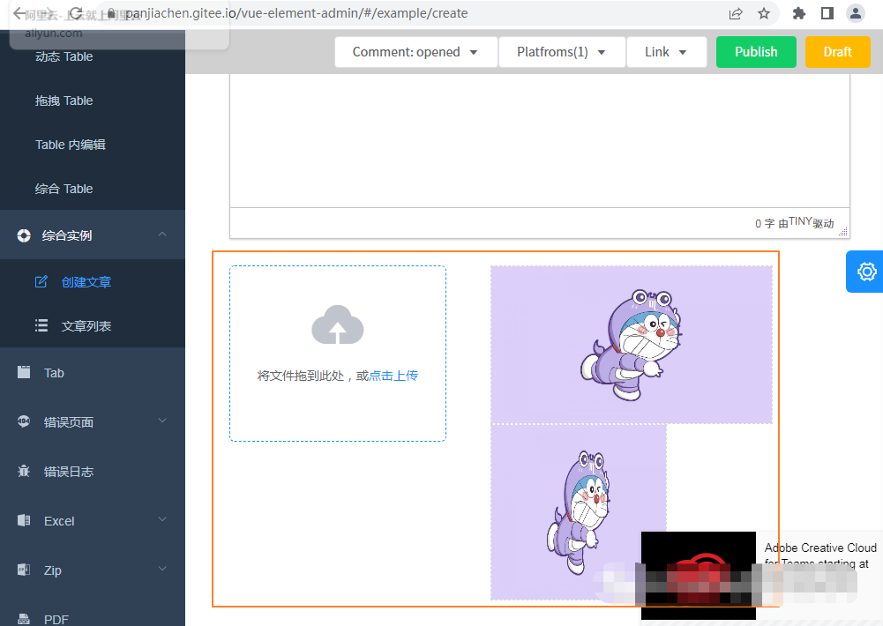This screenshot has height=626, width=883.
Task: Click the Tab sidebar icon
Action: pyautogui.click(x=23, y=372)
